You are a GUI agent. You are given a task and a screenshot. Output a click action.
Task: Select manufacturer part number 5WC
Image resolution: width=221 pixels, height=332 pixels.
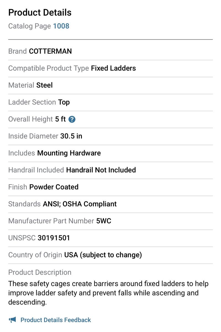click(x=104, y=221)
